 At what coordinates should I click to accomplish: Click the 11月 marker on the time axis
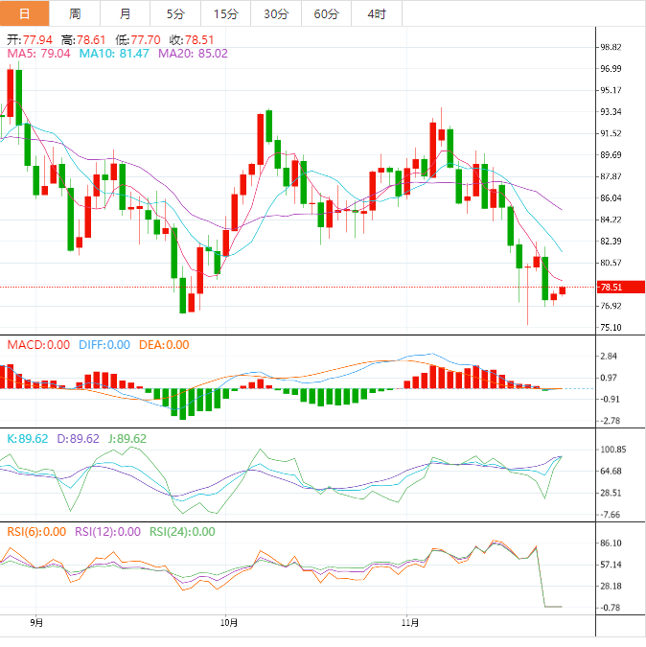pos(409,622)
